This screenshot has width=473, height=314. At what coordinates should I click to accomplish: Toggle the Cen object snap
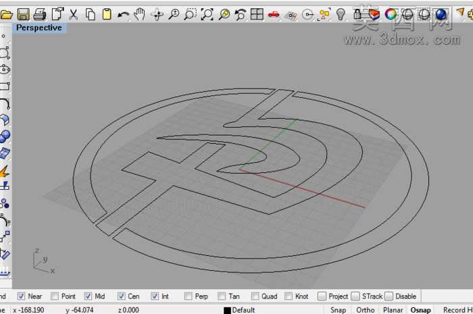click(x=121, y=296)
